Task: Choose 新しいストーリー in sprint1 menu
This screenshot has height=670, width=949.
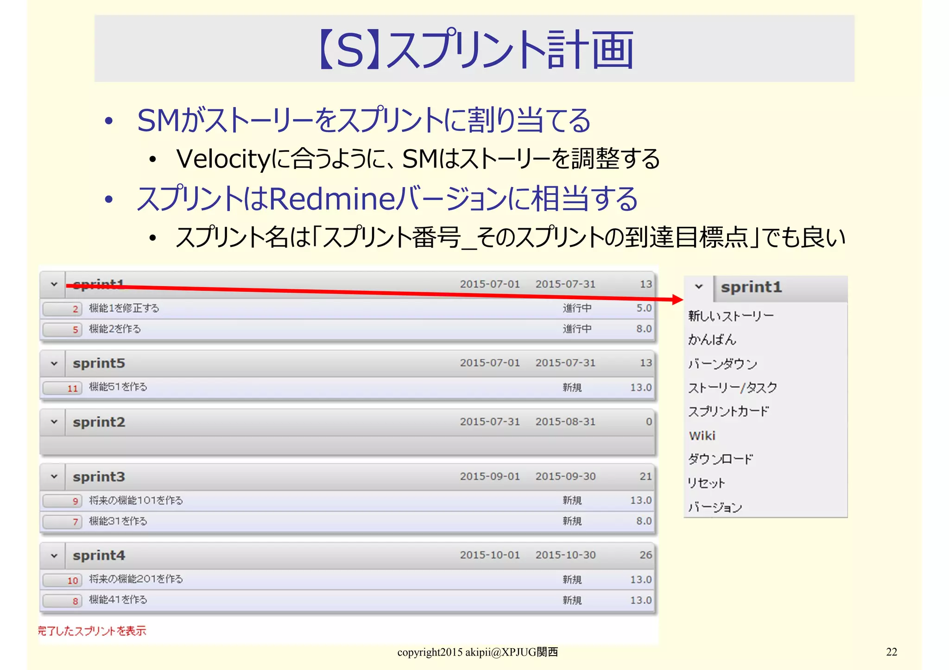Action: coord(731,316)
